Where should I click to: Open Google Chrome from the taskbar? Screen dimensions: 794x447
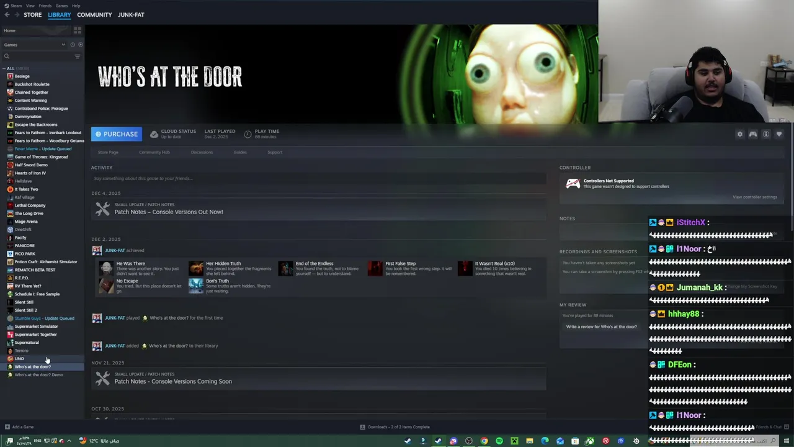click(484, 441)
